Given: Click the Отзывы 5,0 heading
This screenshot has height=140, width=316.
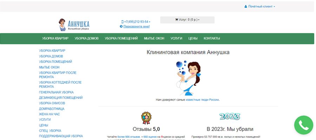Looking at the screenshot, I should [x=146, y=129].
